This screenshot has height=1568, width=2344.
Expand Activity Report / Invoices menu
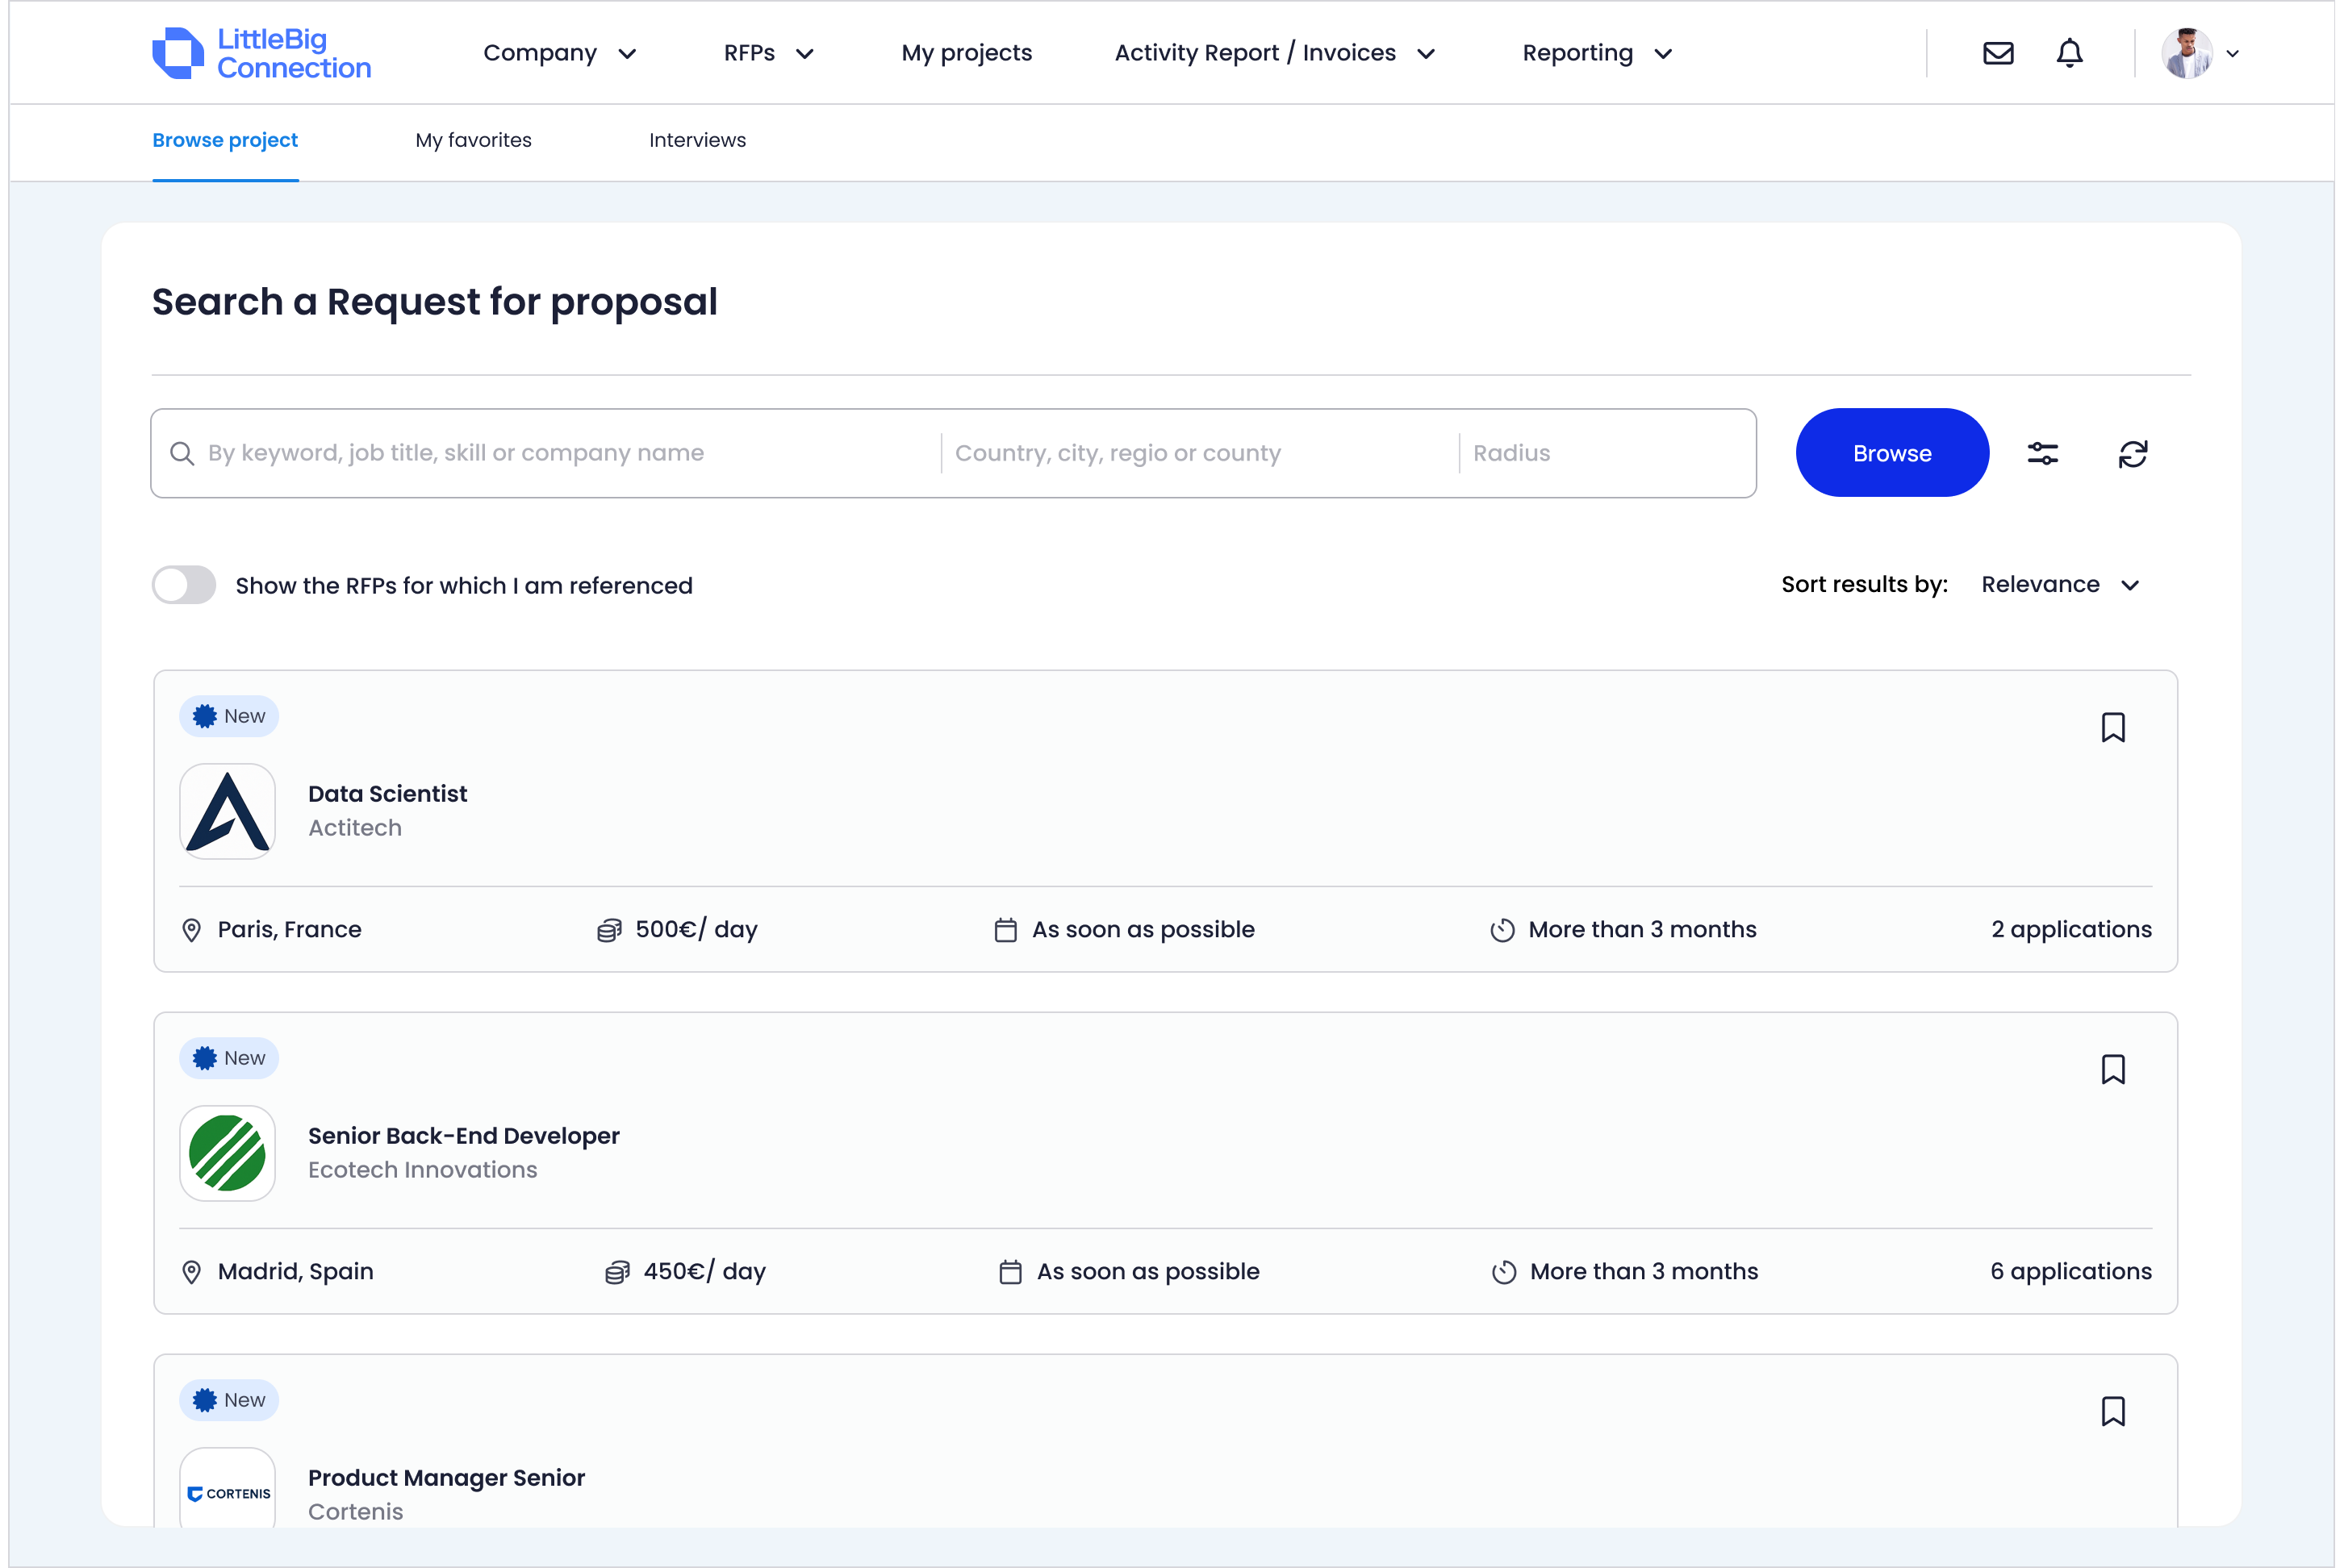coord(1275,53)
